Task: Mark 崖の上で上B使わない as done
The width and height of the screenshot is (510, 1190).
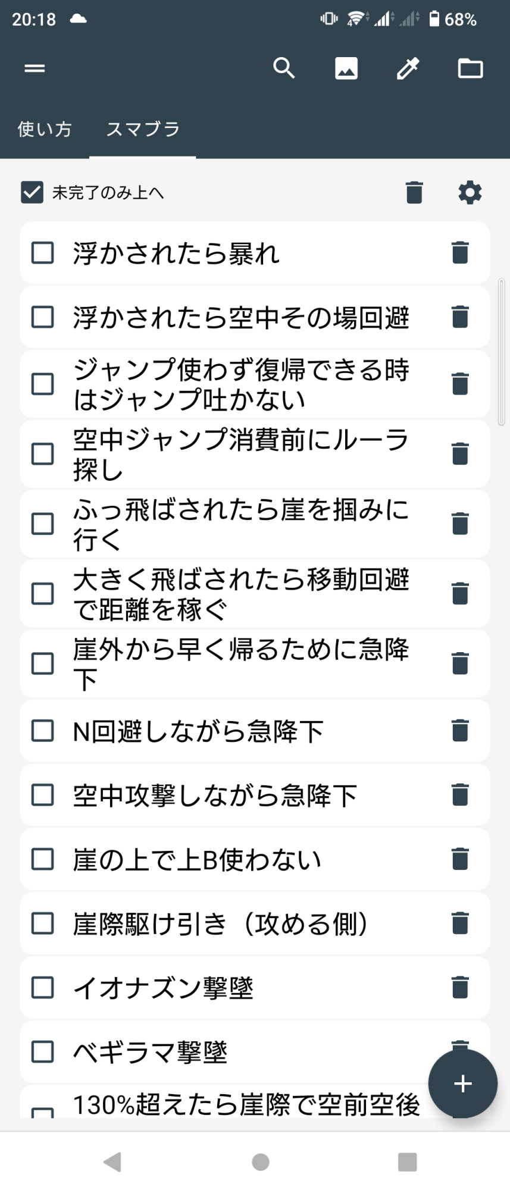Action: 43,859
